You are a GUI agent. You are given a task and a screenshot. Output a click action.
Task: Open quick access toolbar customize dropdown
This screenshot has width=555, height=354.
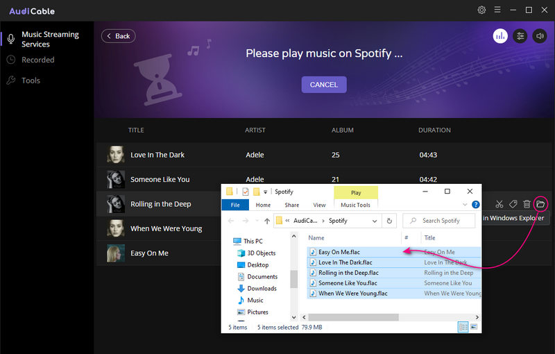click(x=265, y=192)
